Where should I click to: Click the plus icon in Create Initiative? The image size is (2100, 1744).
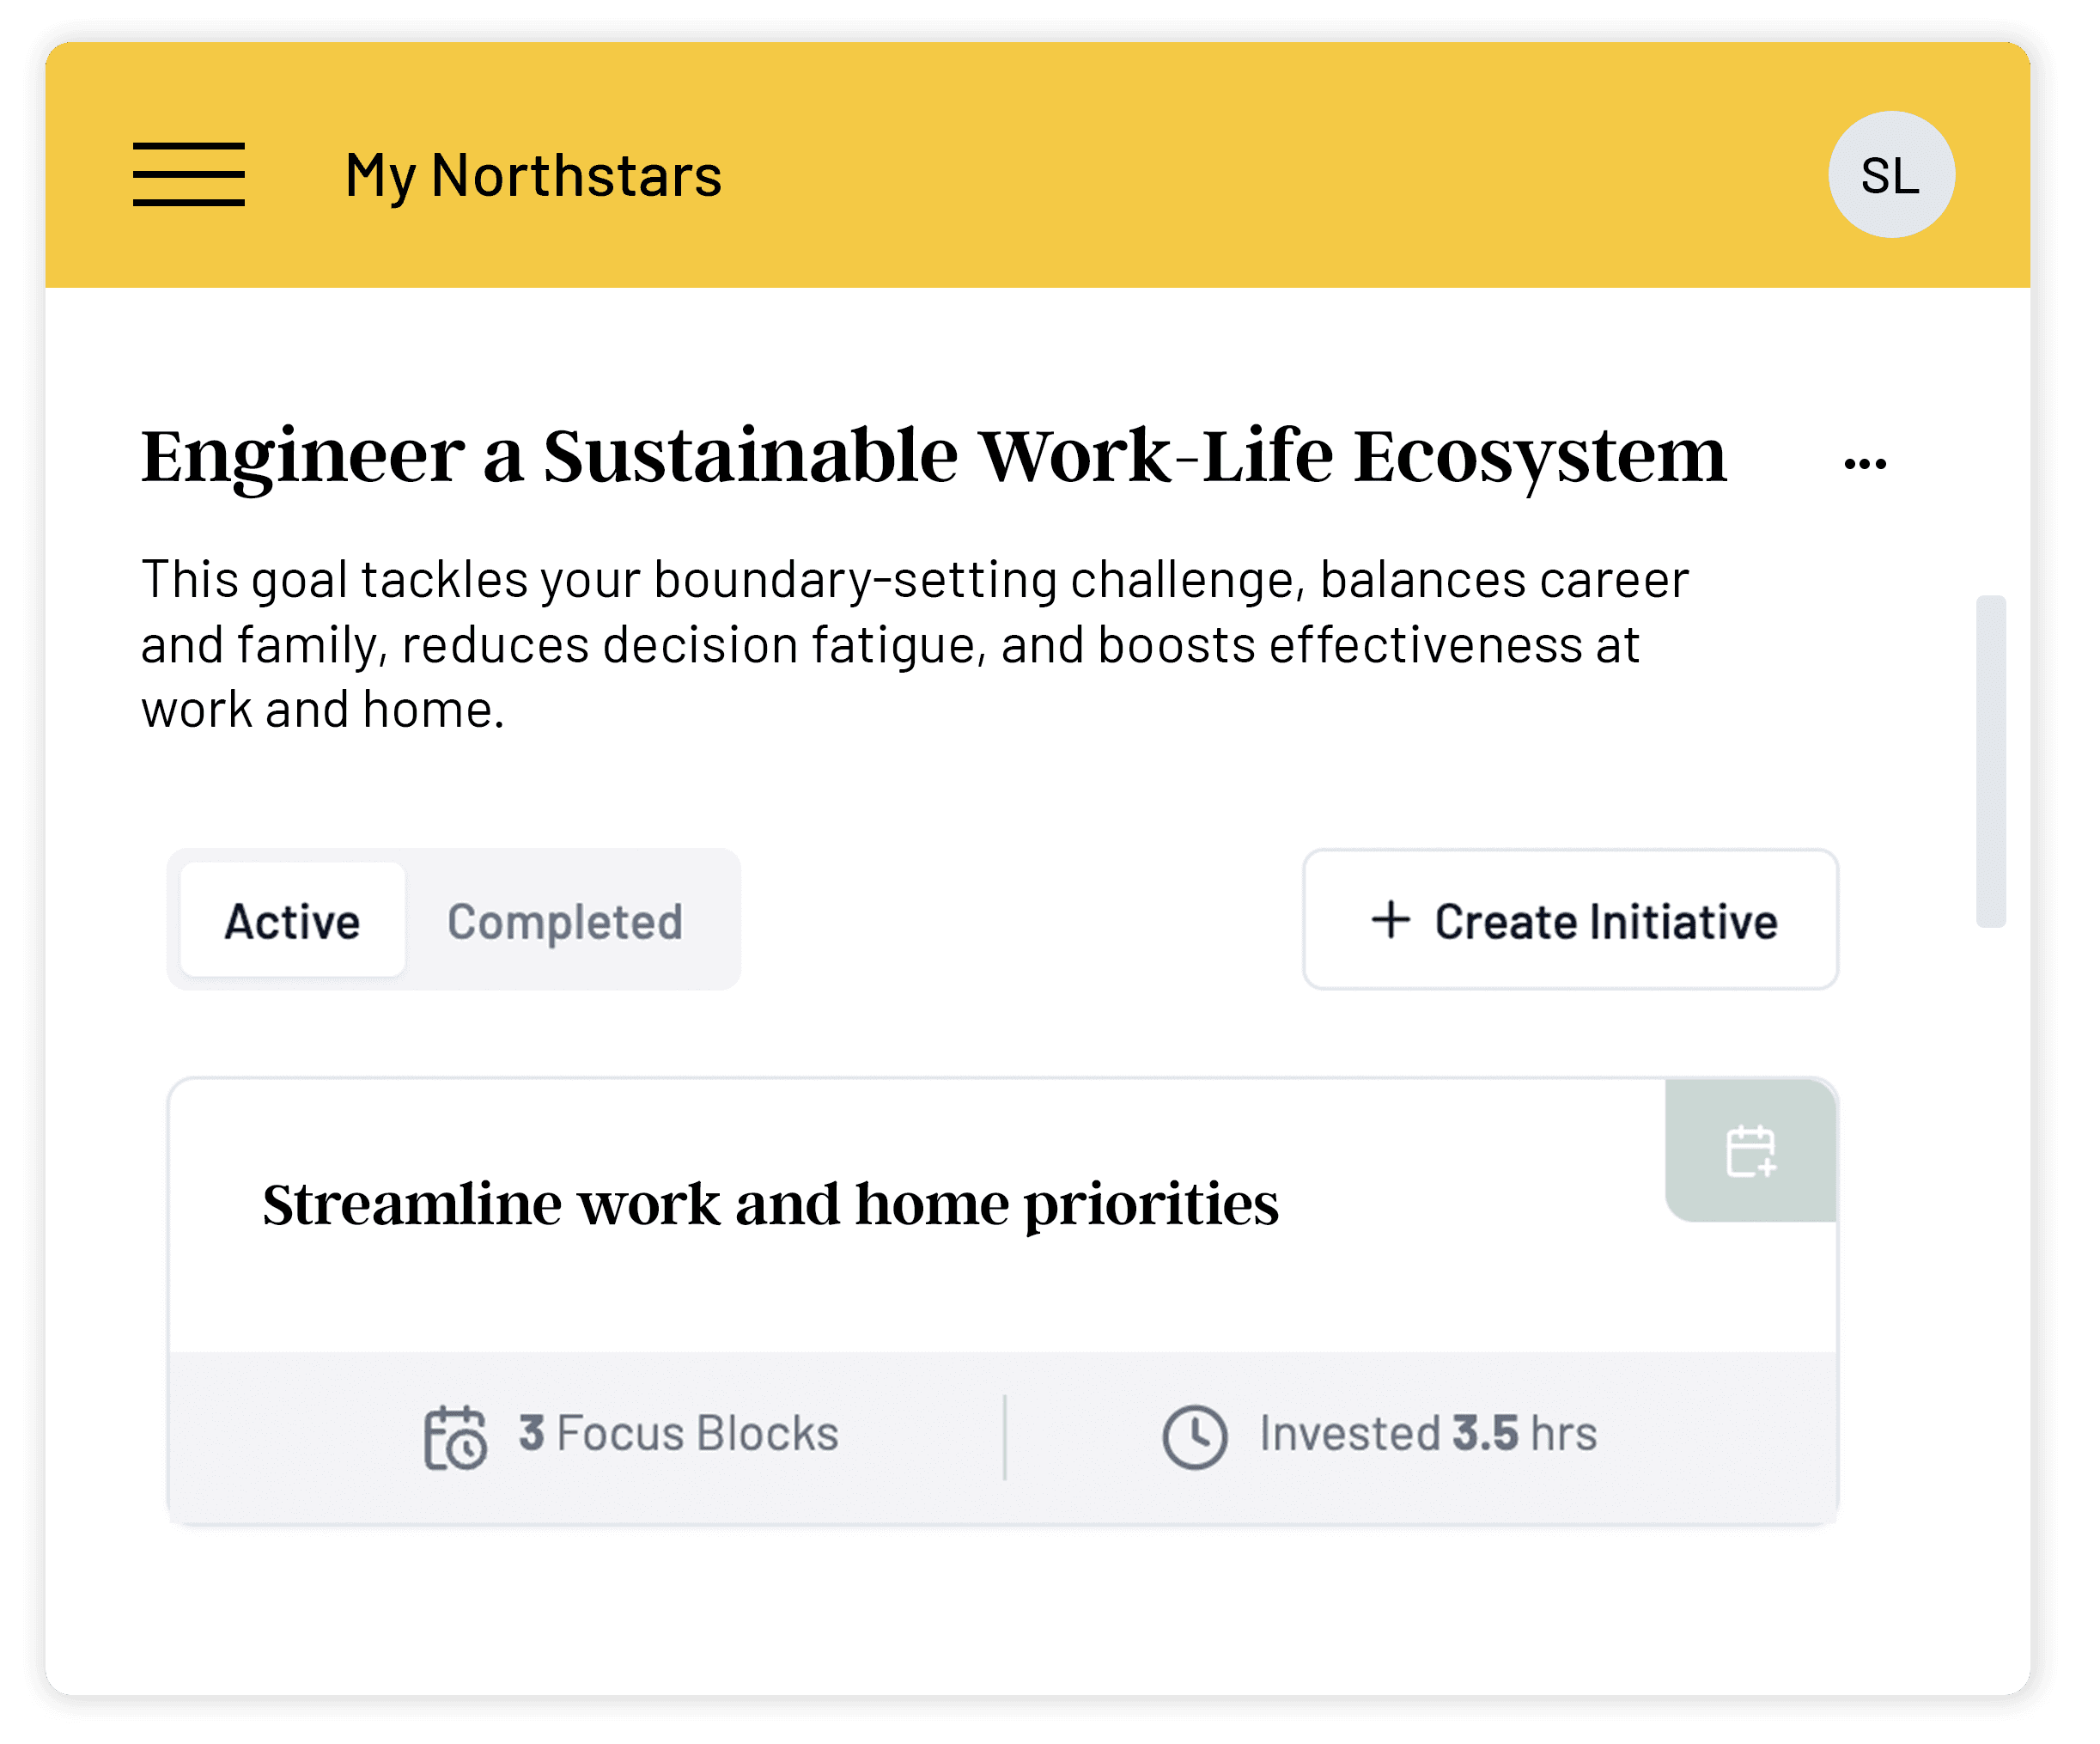[1390, 919]
